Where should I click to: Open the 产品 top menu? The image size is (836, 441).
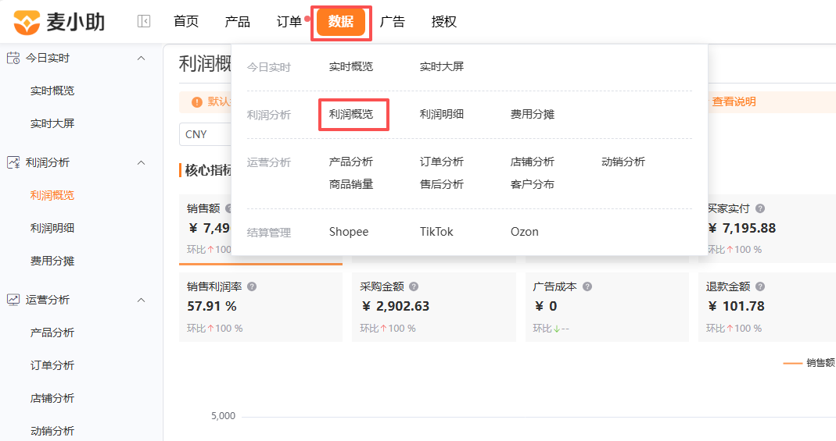pos(237,21)
